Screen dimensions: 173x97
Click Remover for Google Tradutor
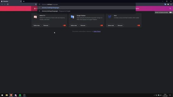83,25
